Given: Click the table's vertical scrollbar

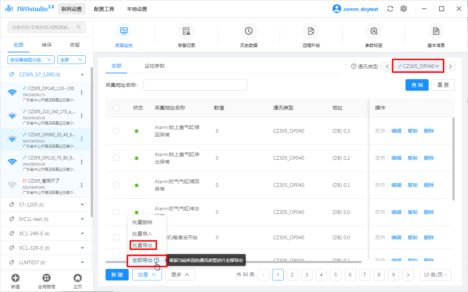Looking at the screenshot, I should 454,159.
